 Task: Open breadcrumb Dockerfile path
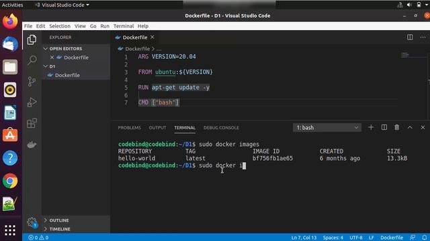[x=137, y=49]
